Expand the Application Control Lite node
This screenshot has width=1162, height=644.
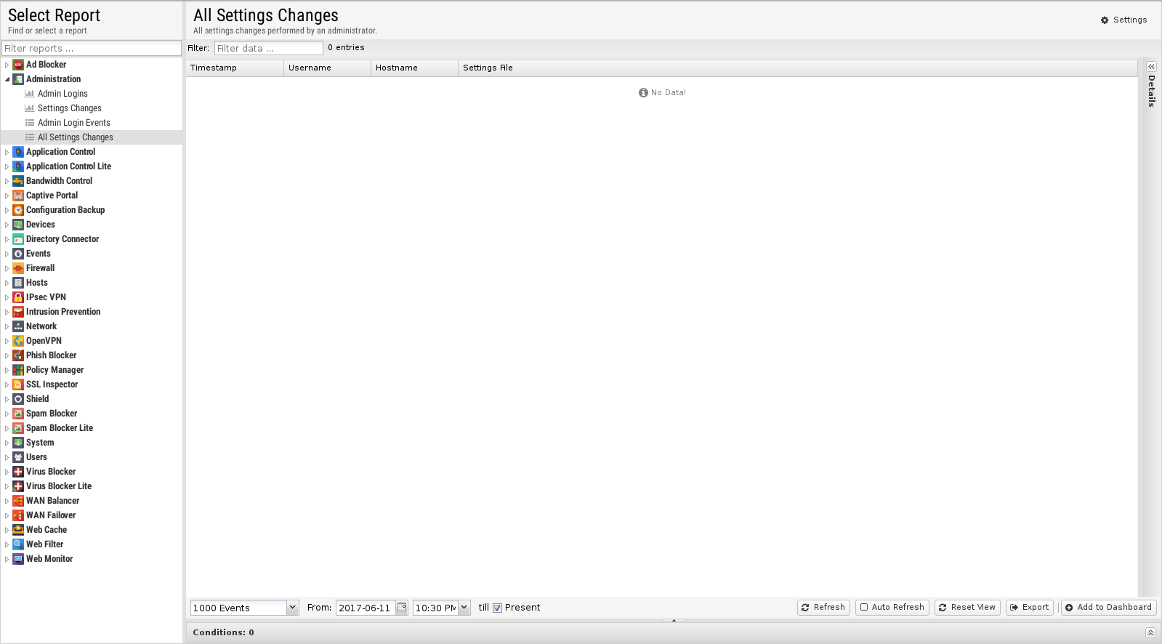coord(7,166)
